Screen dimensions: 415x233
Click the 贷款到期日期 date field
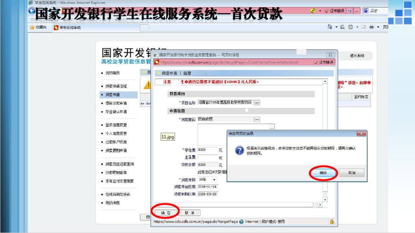tap(208, 194)
